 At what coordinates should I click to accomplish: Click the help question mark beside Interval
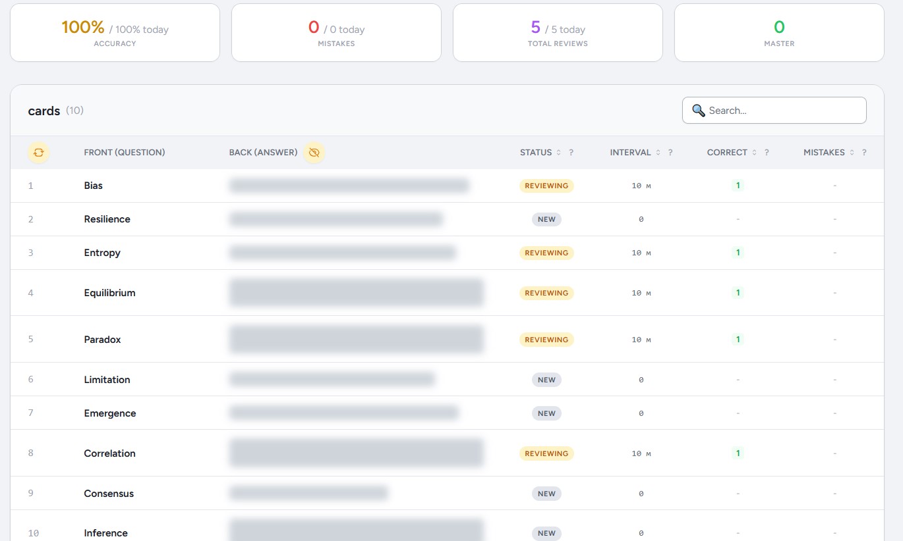(x=670, y=153)
